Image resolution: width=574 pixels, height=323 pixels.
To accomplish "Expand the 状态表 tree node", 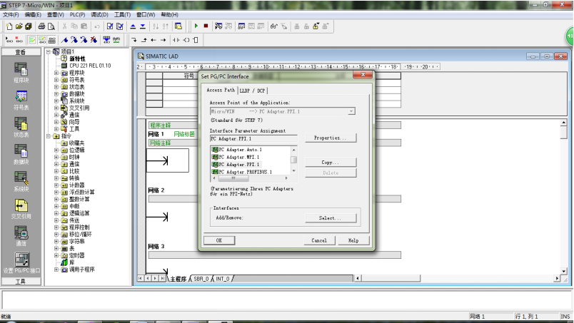I will pos(56,87).
